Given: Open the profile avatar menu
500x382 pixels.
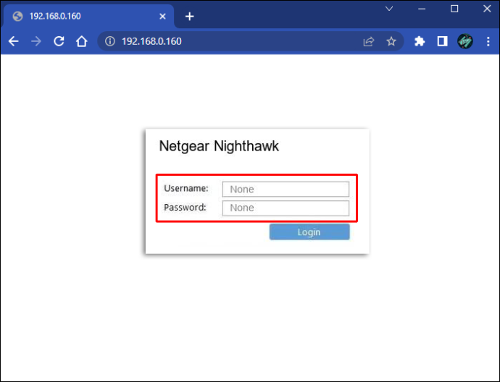Looking at the screenshot, I should click(465, 41).
